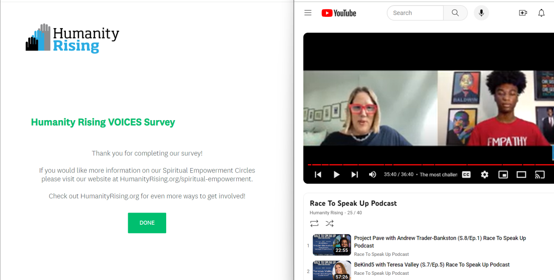Click the Humanity Rising VOICES Survey heading
Viewport: 554px width, 280px height.
(103, 122)
